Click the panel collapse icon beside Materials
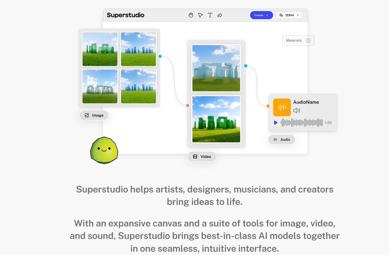 click(x=308, y=40)
